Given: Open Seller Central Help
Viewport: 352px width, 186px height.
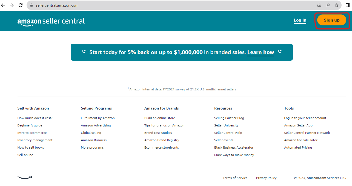Looking at the screenshot, I should tap(228, 133).
